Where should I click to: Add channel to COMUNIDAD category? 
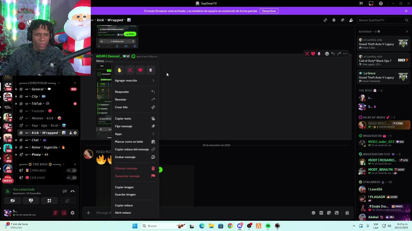click(x=75, y=83)
